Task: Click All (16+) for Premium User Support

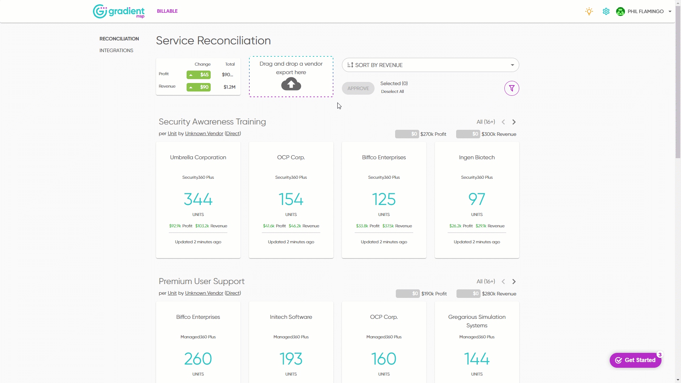Action: click(486, 282)
